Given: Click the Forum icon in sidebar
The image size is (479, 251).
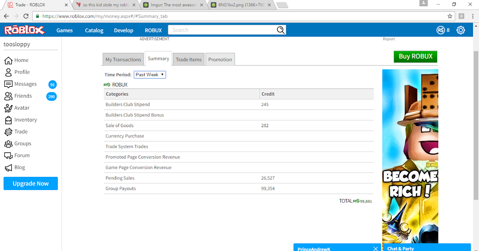Looking at the screenshot, I should click(x=8, y=156).
